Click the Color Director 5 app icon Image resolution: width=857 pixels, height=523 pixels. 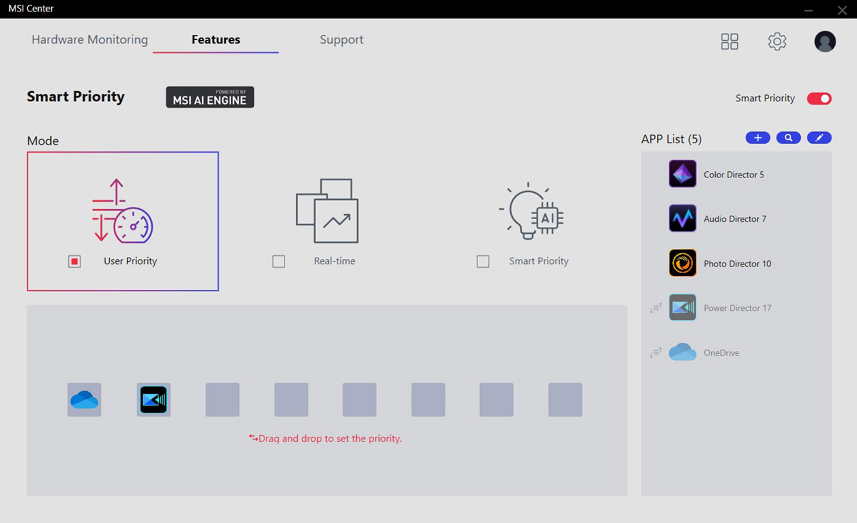682,174
